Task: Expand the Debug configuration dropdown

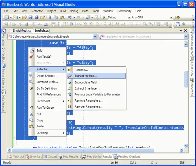Action: click(x=129, y=18)
